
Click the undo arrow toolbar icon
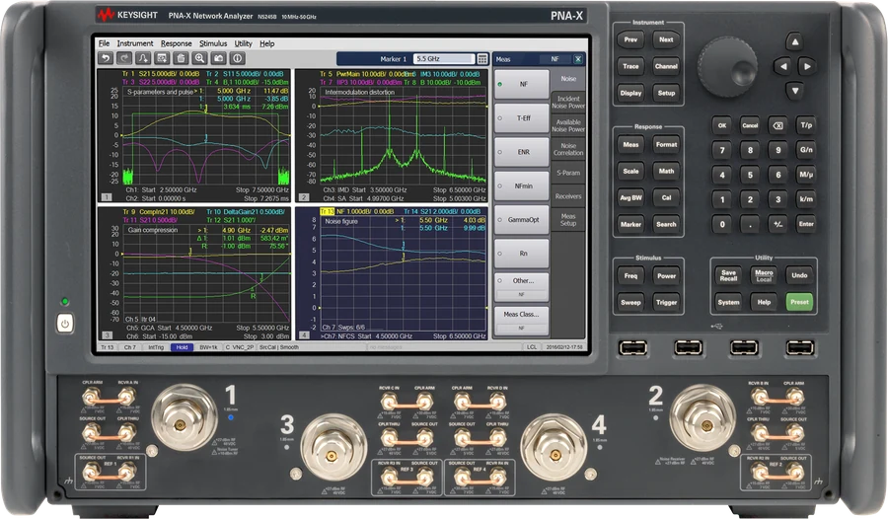(x=106, y=58)
